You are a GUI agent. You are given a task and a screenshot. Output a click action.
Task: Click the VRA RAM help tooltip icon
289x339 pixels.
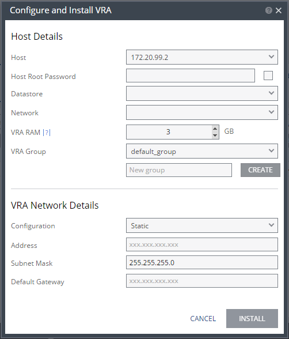47,132
